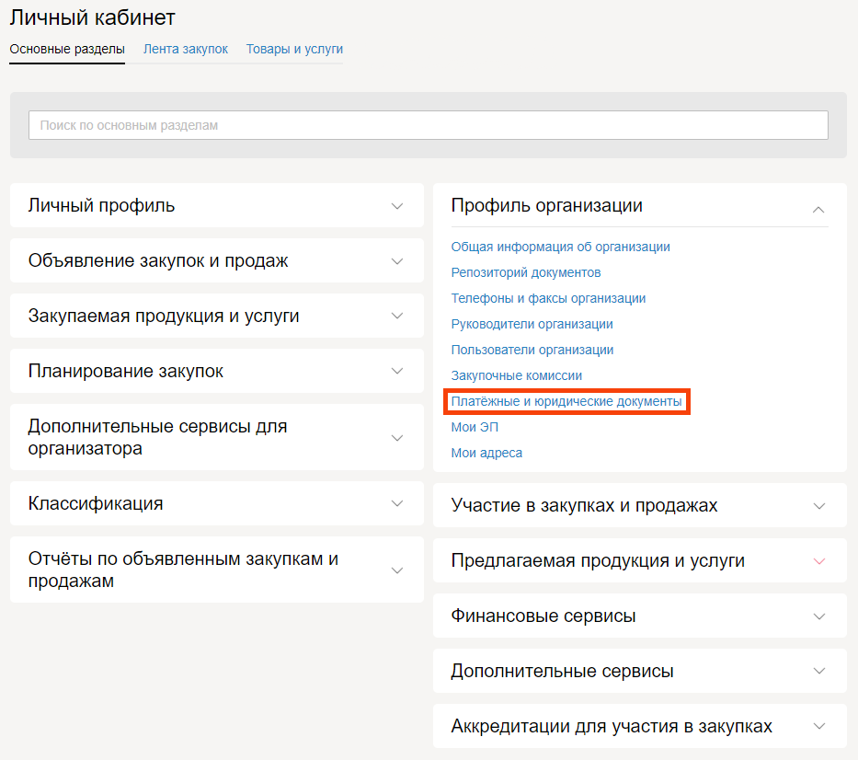Expand the Личный профиль section
Image resolution: width=858 pixels, height=760 pixels.
(396, 206)
